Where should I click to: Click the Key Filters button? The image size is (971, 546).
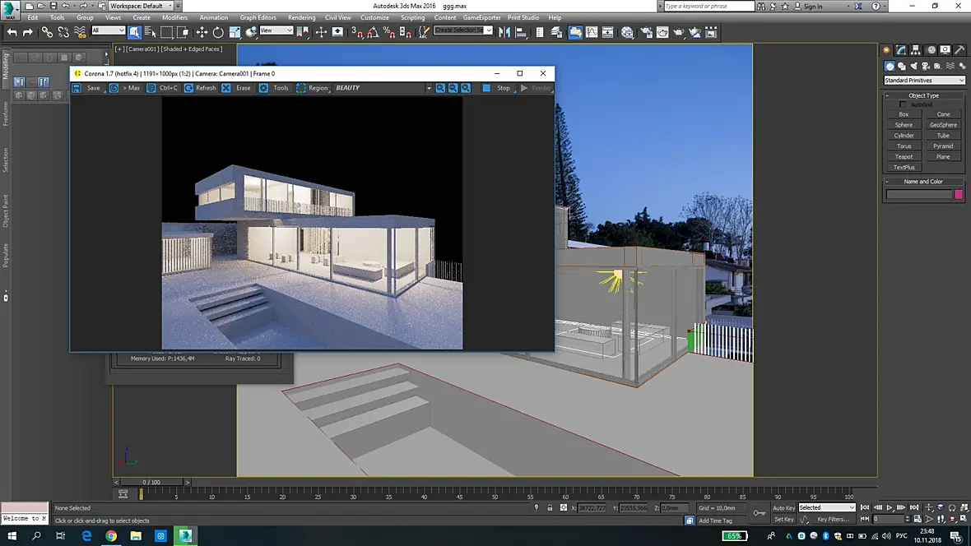(x=833, y=520)
